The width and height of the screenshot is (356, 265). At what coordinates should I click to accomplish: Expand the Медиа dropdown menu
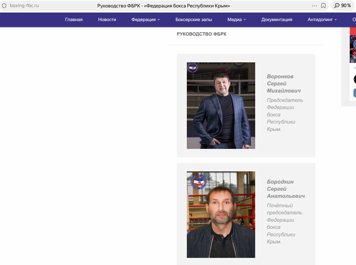(237, 20)
